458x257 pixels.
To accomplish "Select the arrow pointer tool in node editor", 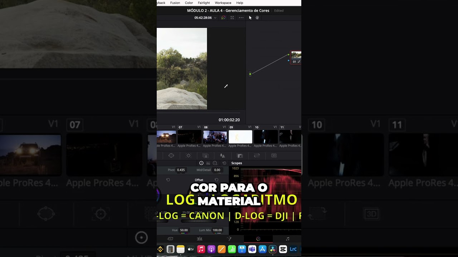I will tap(250, 17).
